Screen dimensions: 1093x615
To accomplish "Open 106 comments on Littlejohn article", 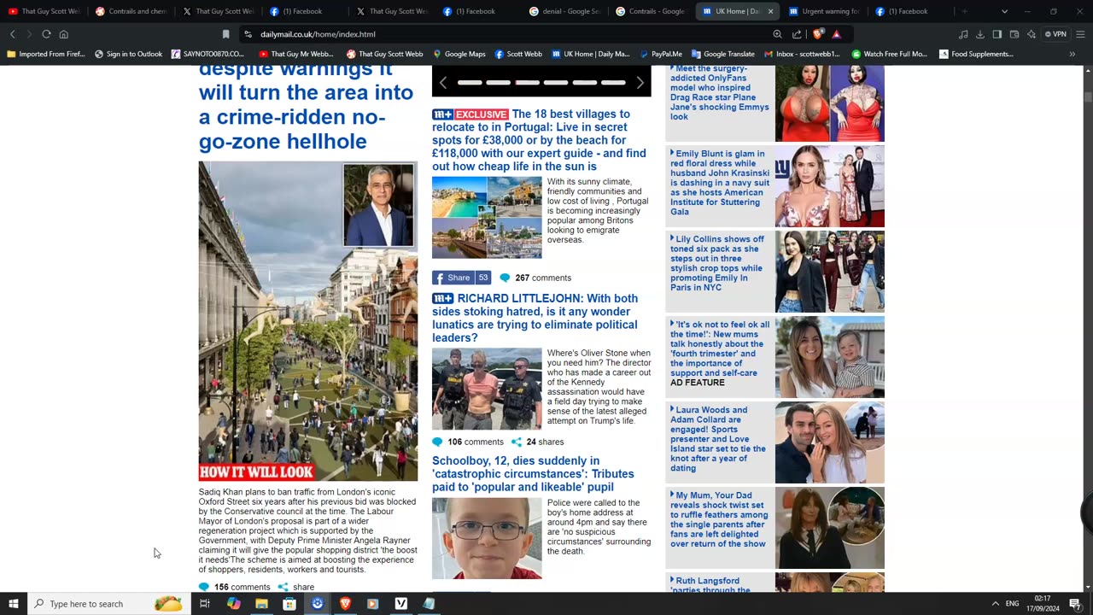I will (x=468, y=442).
